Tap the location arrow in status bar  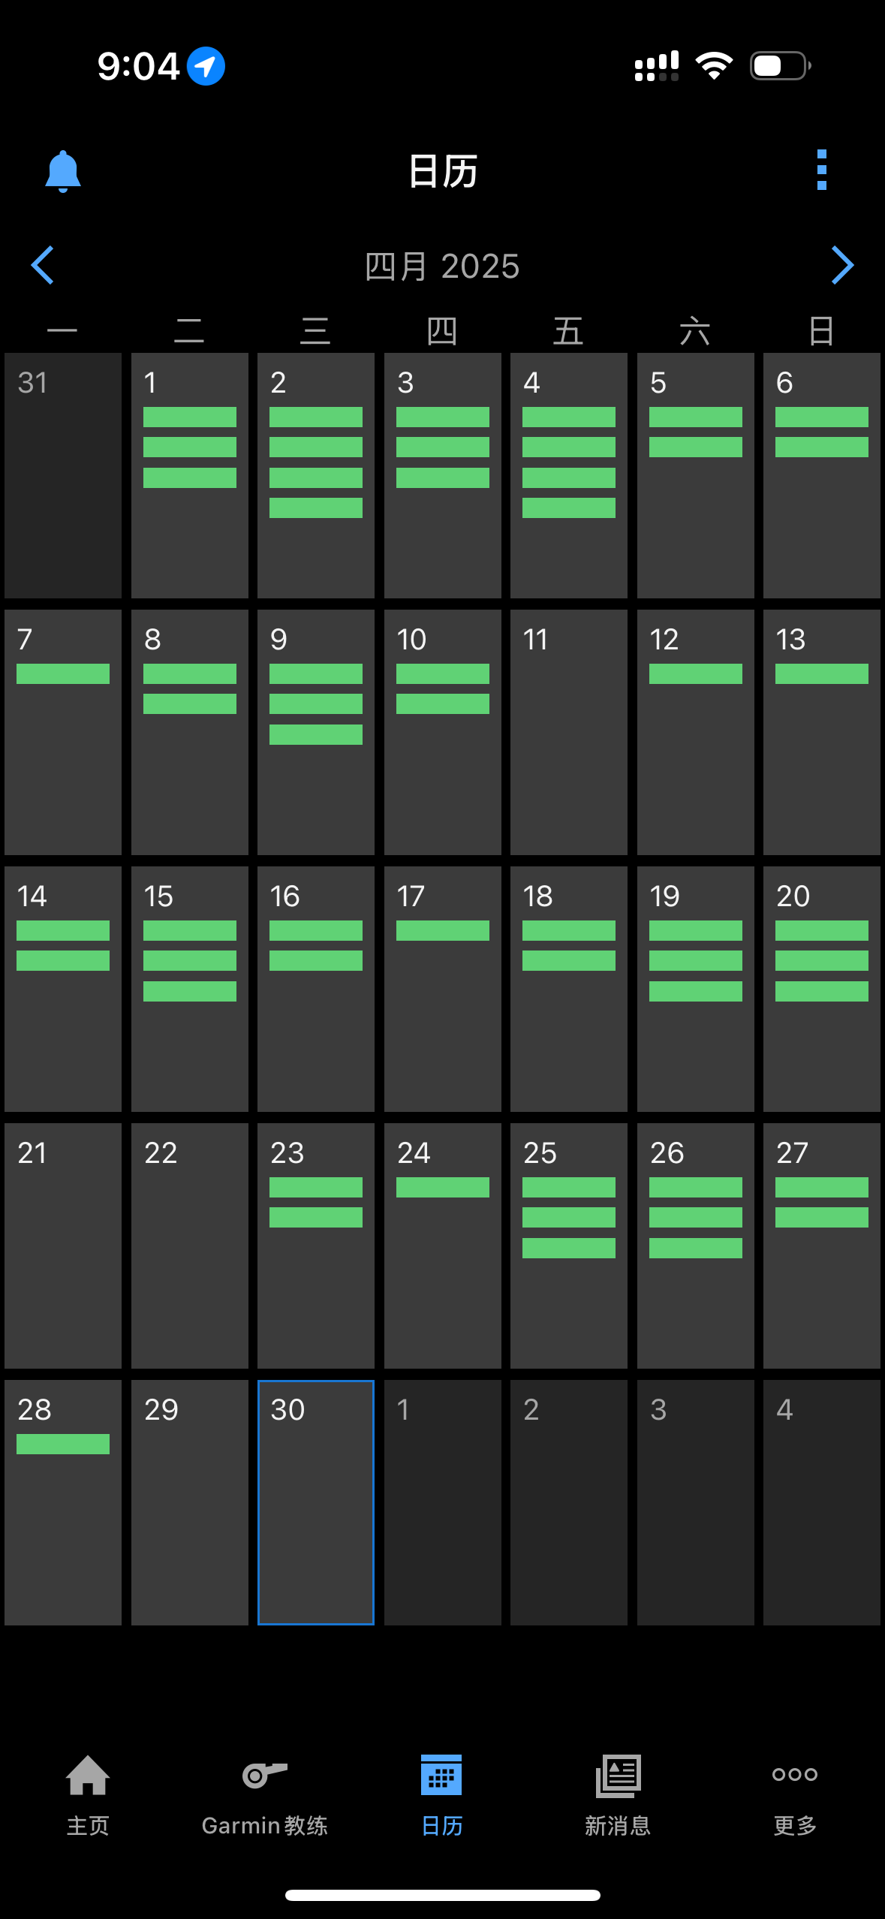click(x=206, y=66)
